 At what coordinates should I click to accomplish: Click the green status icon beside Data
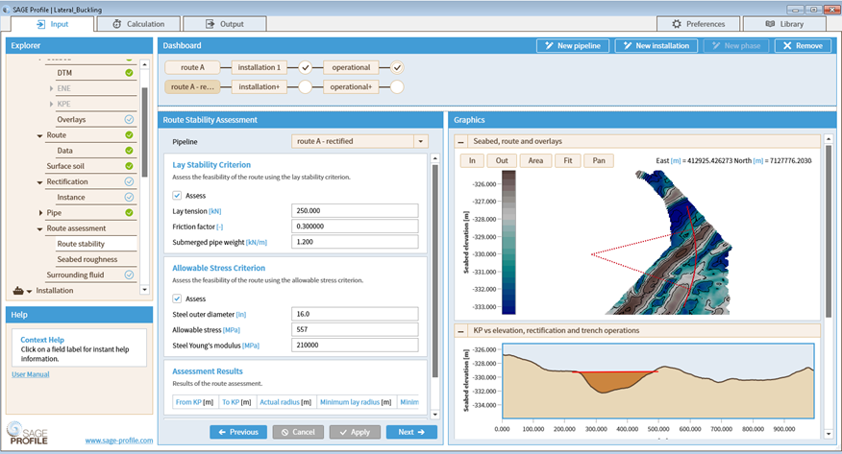click(x=129, y=151)
